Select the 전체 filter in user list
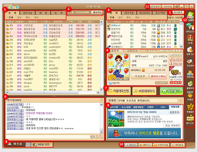This screenshot has width=197, height=152. pos(112,17)
